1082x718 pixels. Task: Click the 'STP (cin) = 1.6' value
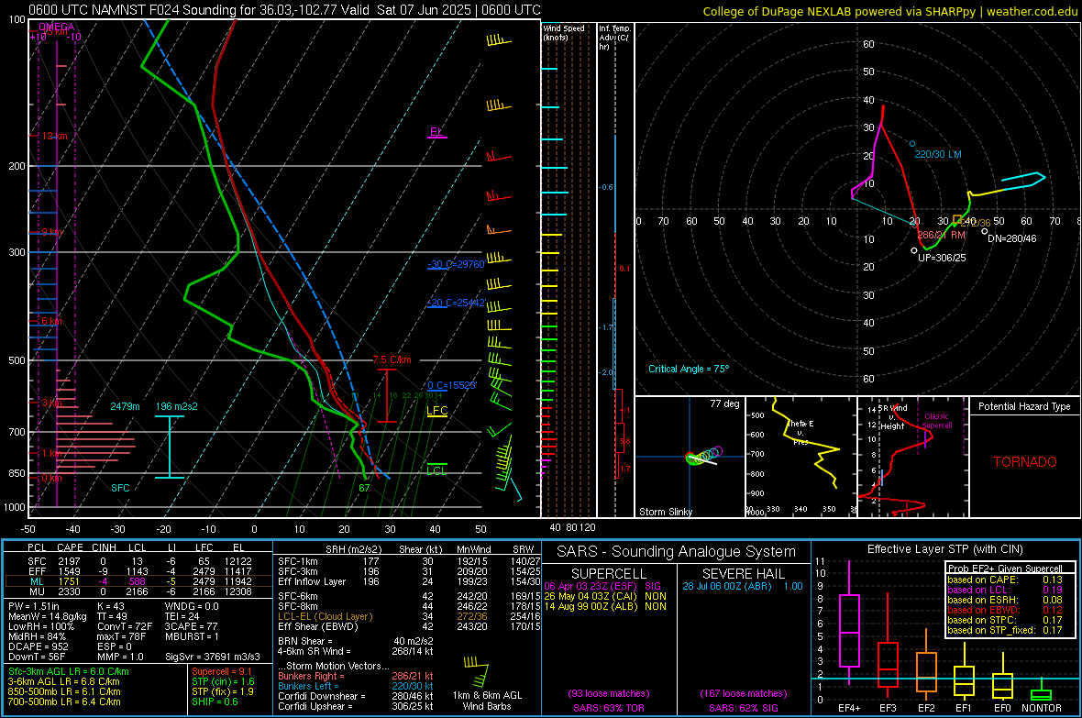(223, 681)
